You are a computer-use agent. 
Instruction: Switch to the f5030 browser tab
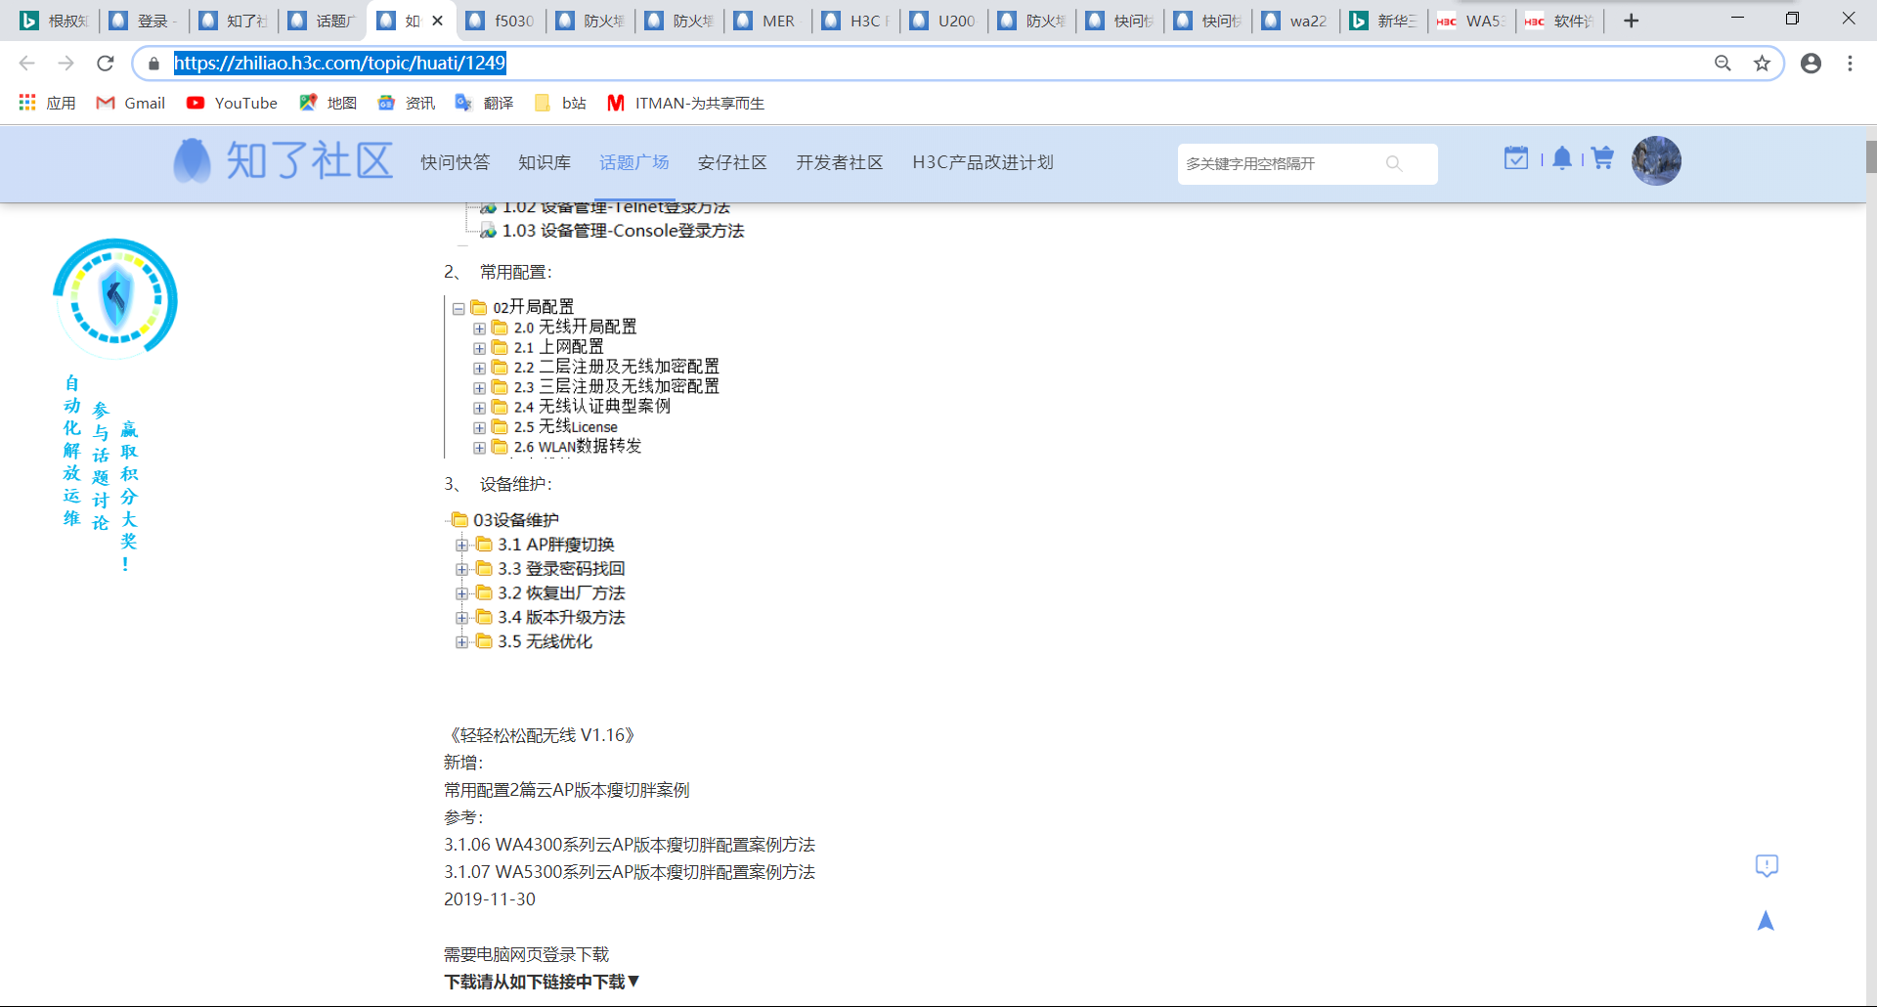click(x=501, y=21)
